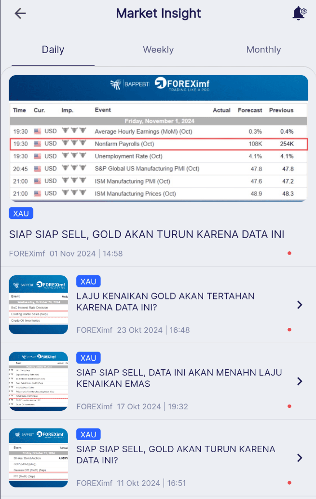Click the Unemployment Rate (Oct) event text
316x499 pixels.
128,156
